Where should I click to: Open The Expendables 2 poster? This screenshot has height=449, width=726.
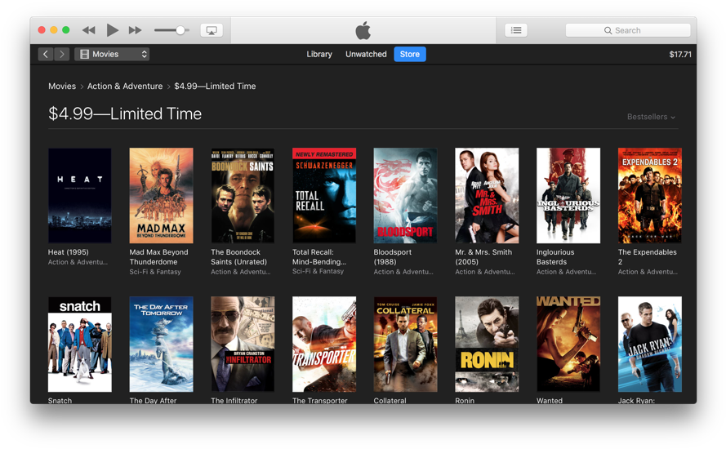pyautogui.click(x=649, y=195)
